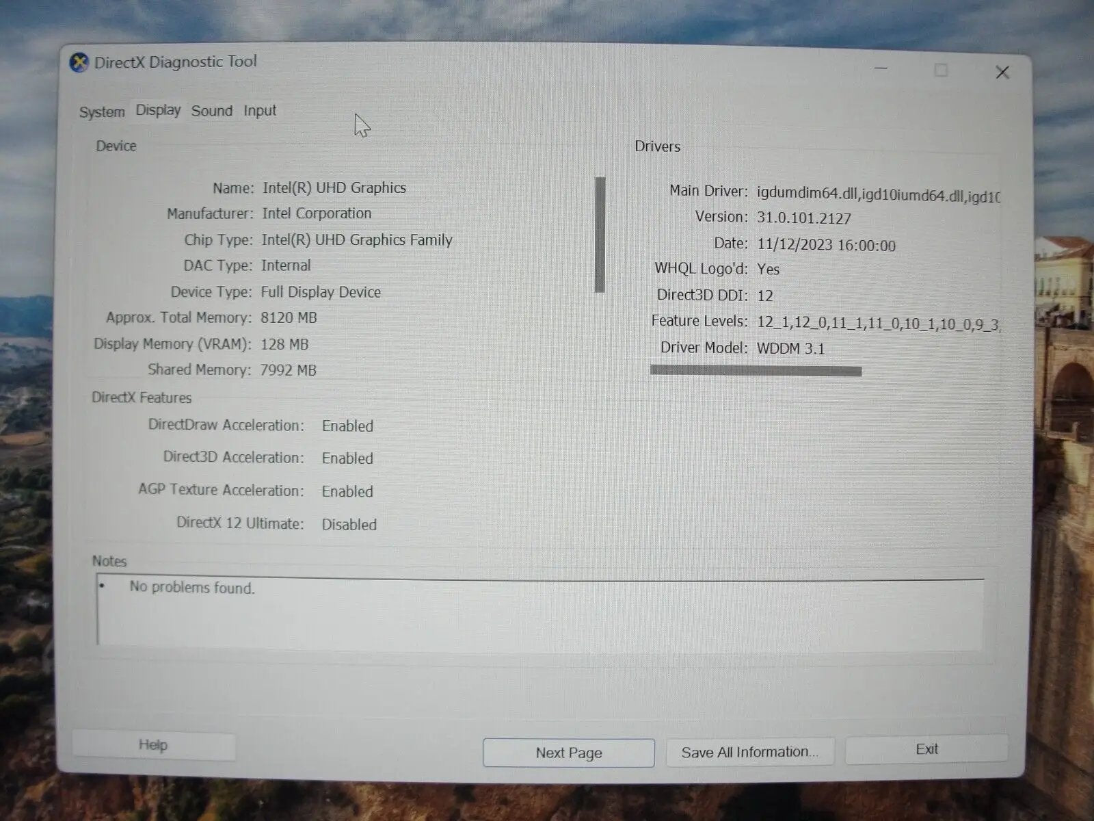Click the DirectDraw Acceleration 'Enabled' status
Image resolution: width=1094 pixels, height=821 pixels.
click(347, 426)
